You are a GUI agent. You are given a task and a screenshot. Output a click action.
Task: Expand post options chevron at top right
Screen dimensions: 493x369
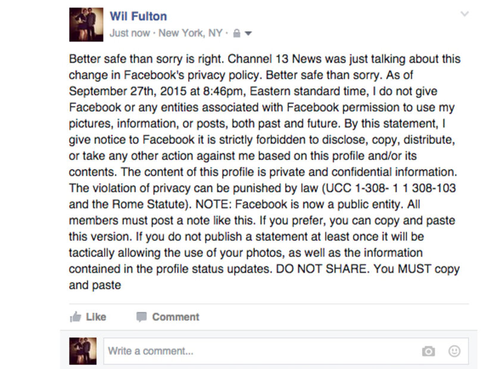pyautogui.click(x=464, y=14)
